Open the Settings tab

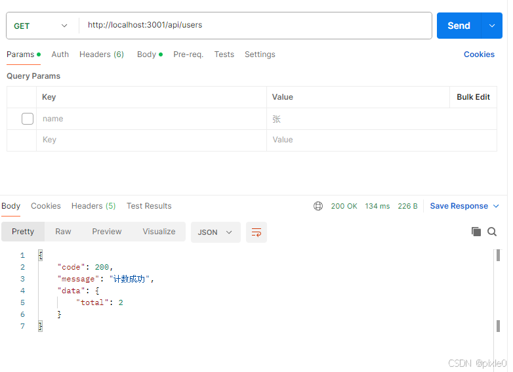coord(260,54)
